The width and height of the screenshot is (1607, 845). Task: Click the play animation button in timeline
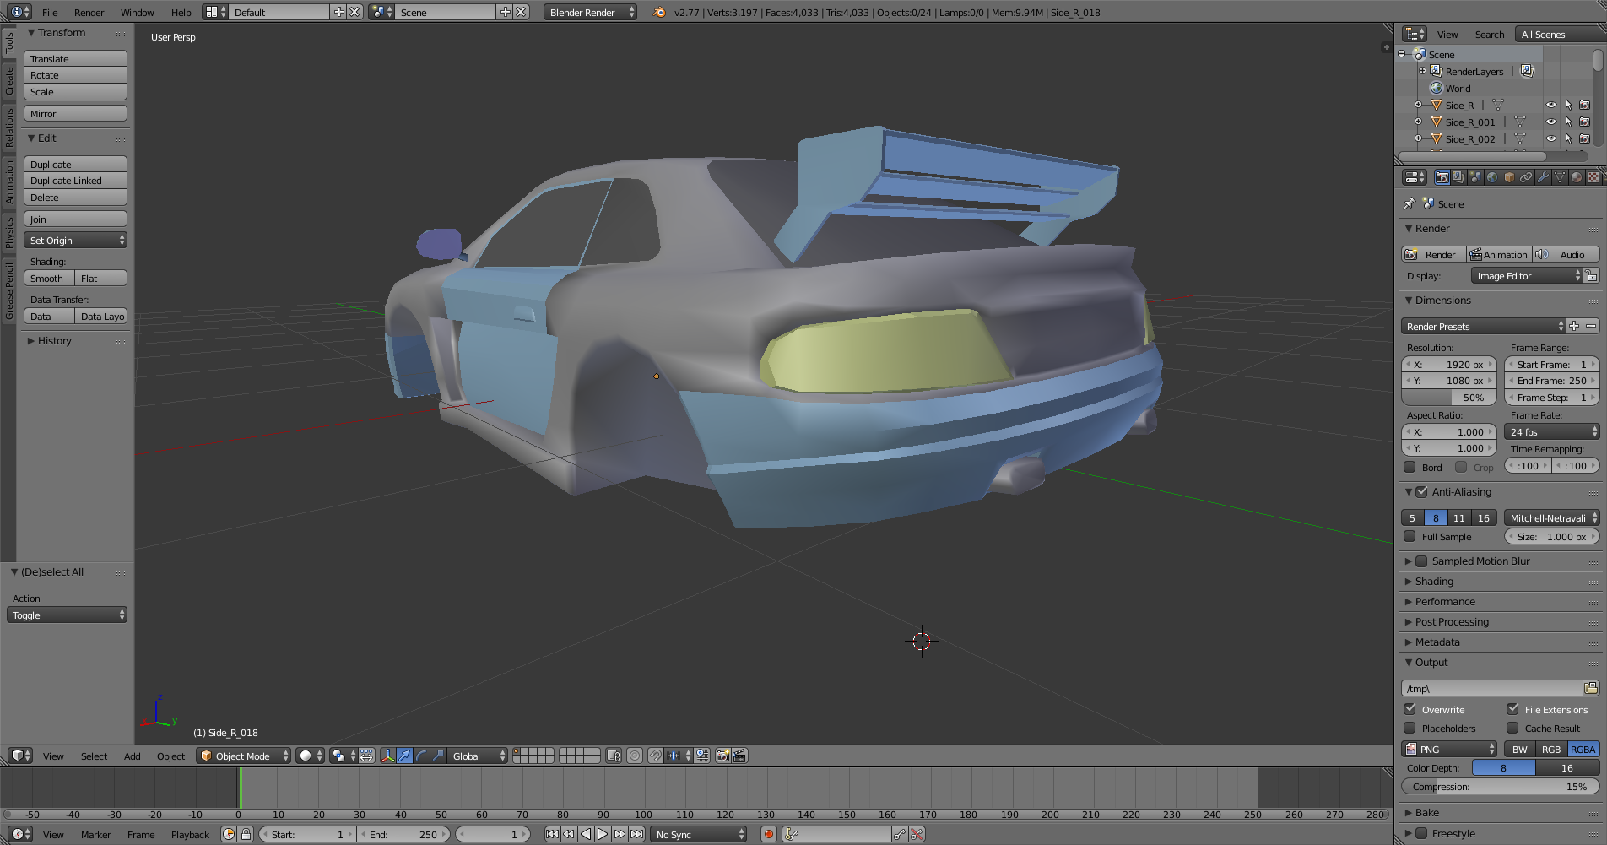point(603,834)
